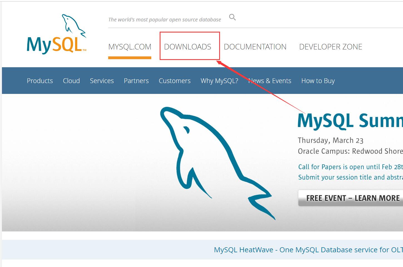
Task: Navigate to DEVELOPER ZONE
Action: coord(330,47)
